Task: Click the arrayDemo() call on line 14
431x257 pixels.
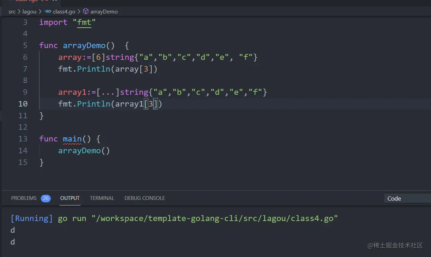Action: (x=84, y=151)
